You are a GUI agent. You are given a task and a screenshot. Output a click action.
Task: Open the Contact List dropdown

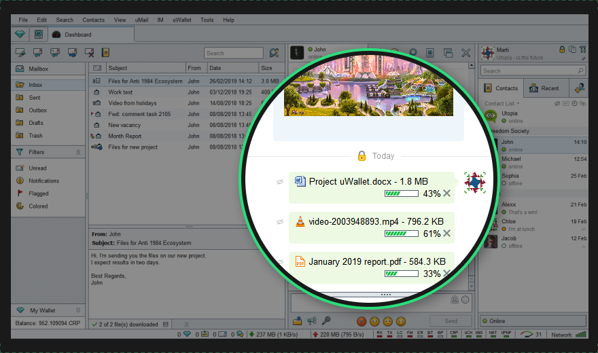point(502,104)
